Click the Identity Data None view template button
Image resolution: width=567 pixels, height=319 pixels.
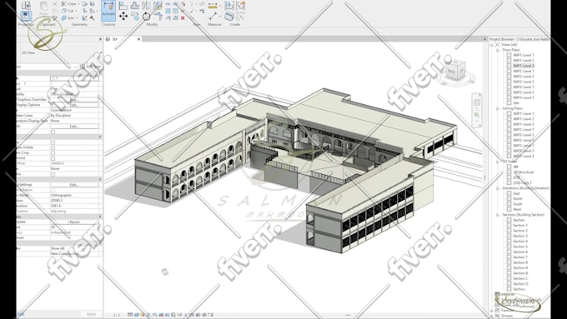pos(74,222)
